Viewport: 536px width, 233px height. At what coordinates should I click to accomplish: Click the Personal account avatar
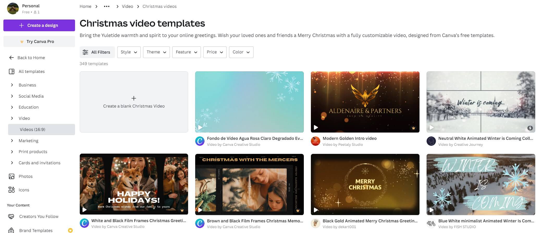[13, 9]
